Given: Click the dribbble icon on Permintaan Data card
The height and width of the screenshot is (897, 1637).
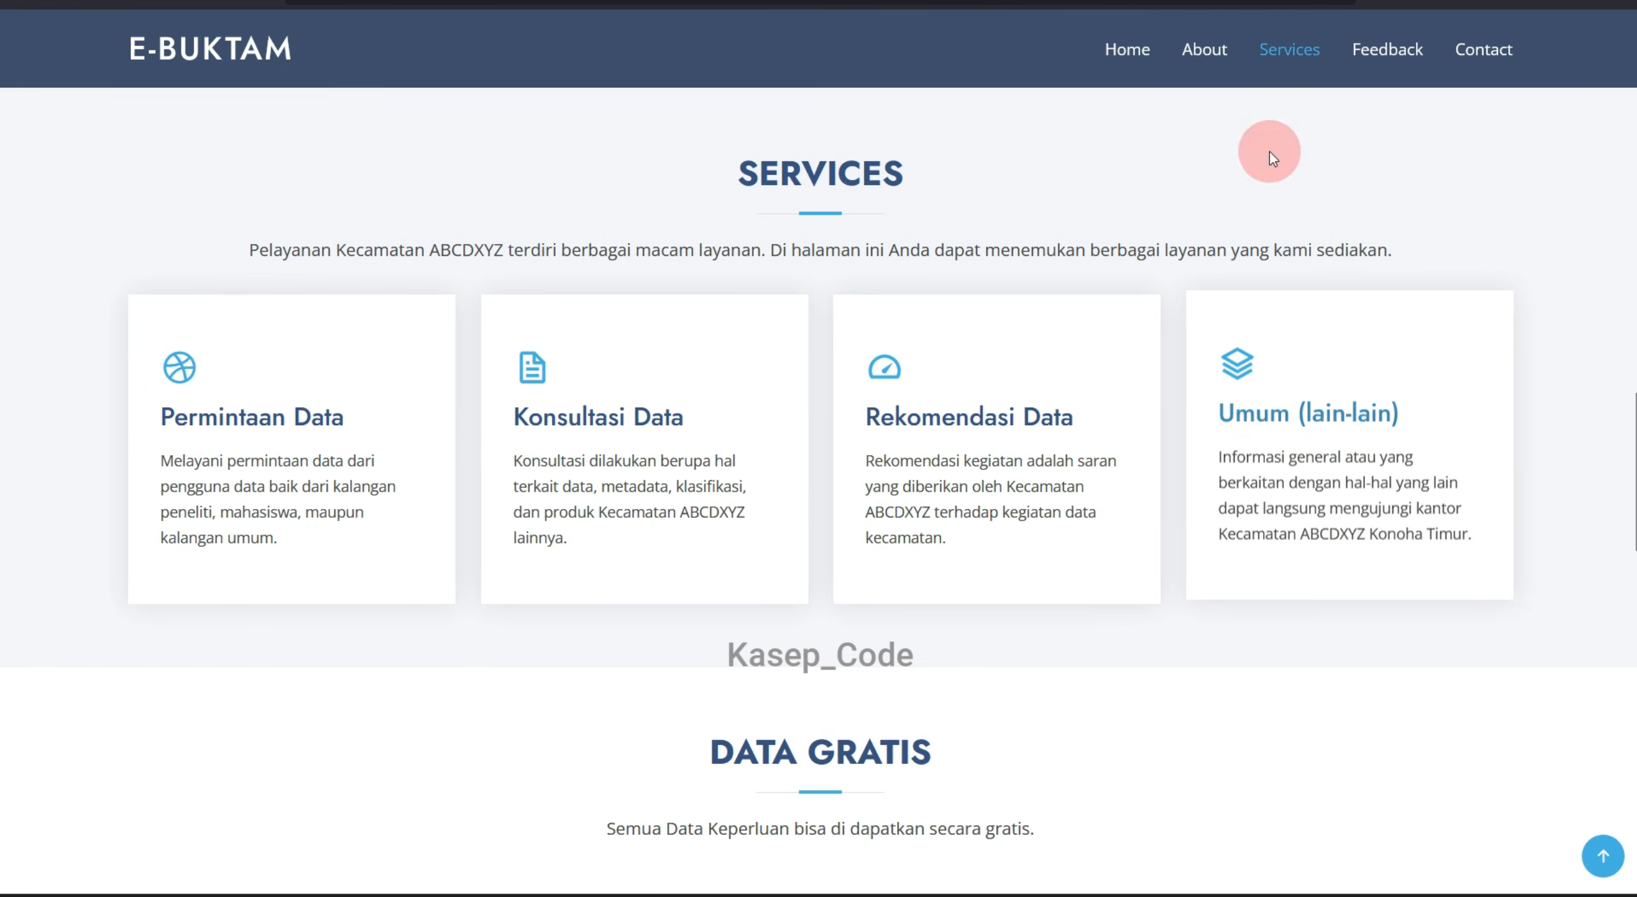Looking at the screenshot, I should click(x=179, y=368).
